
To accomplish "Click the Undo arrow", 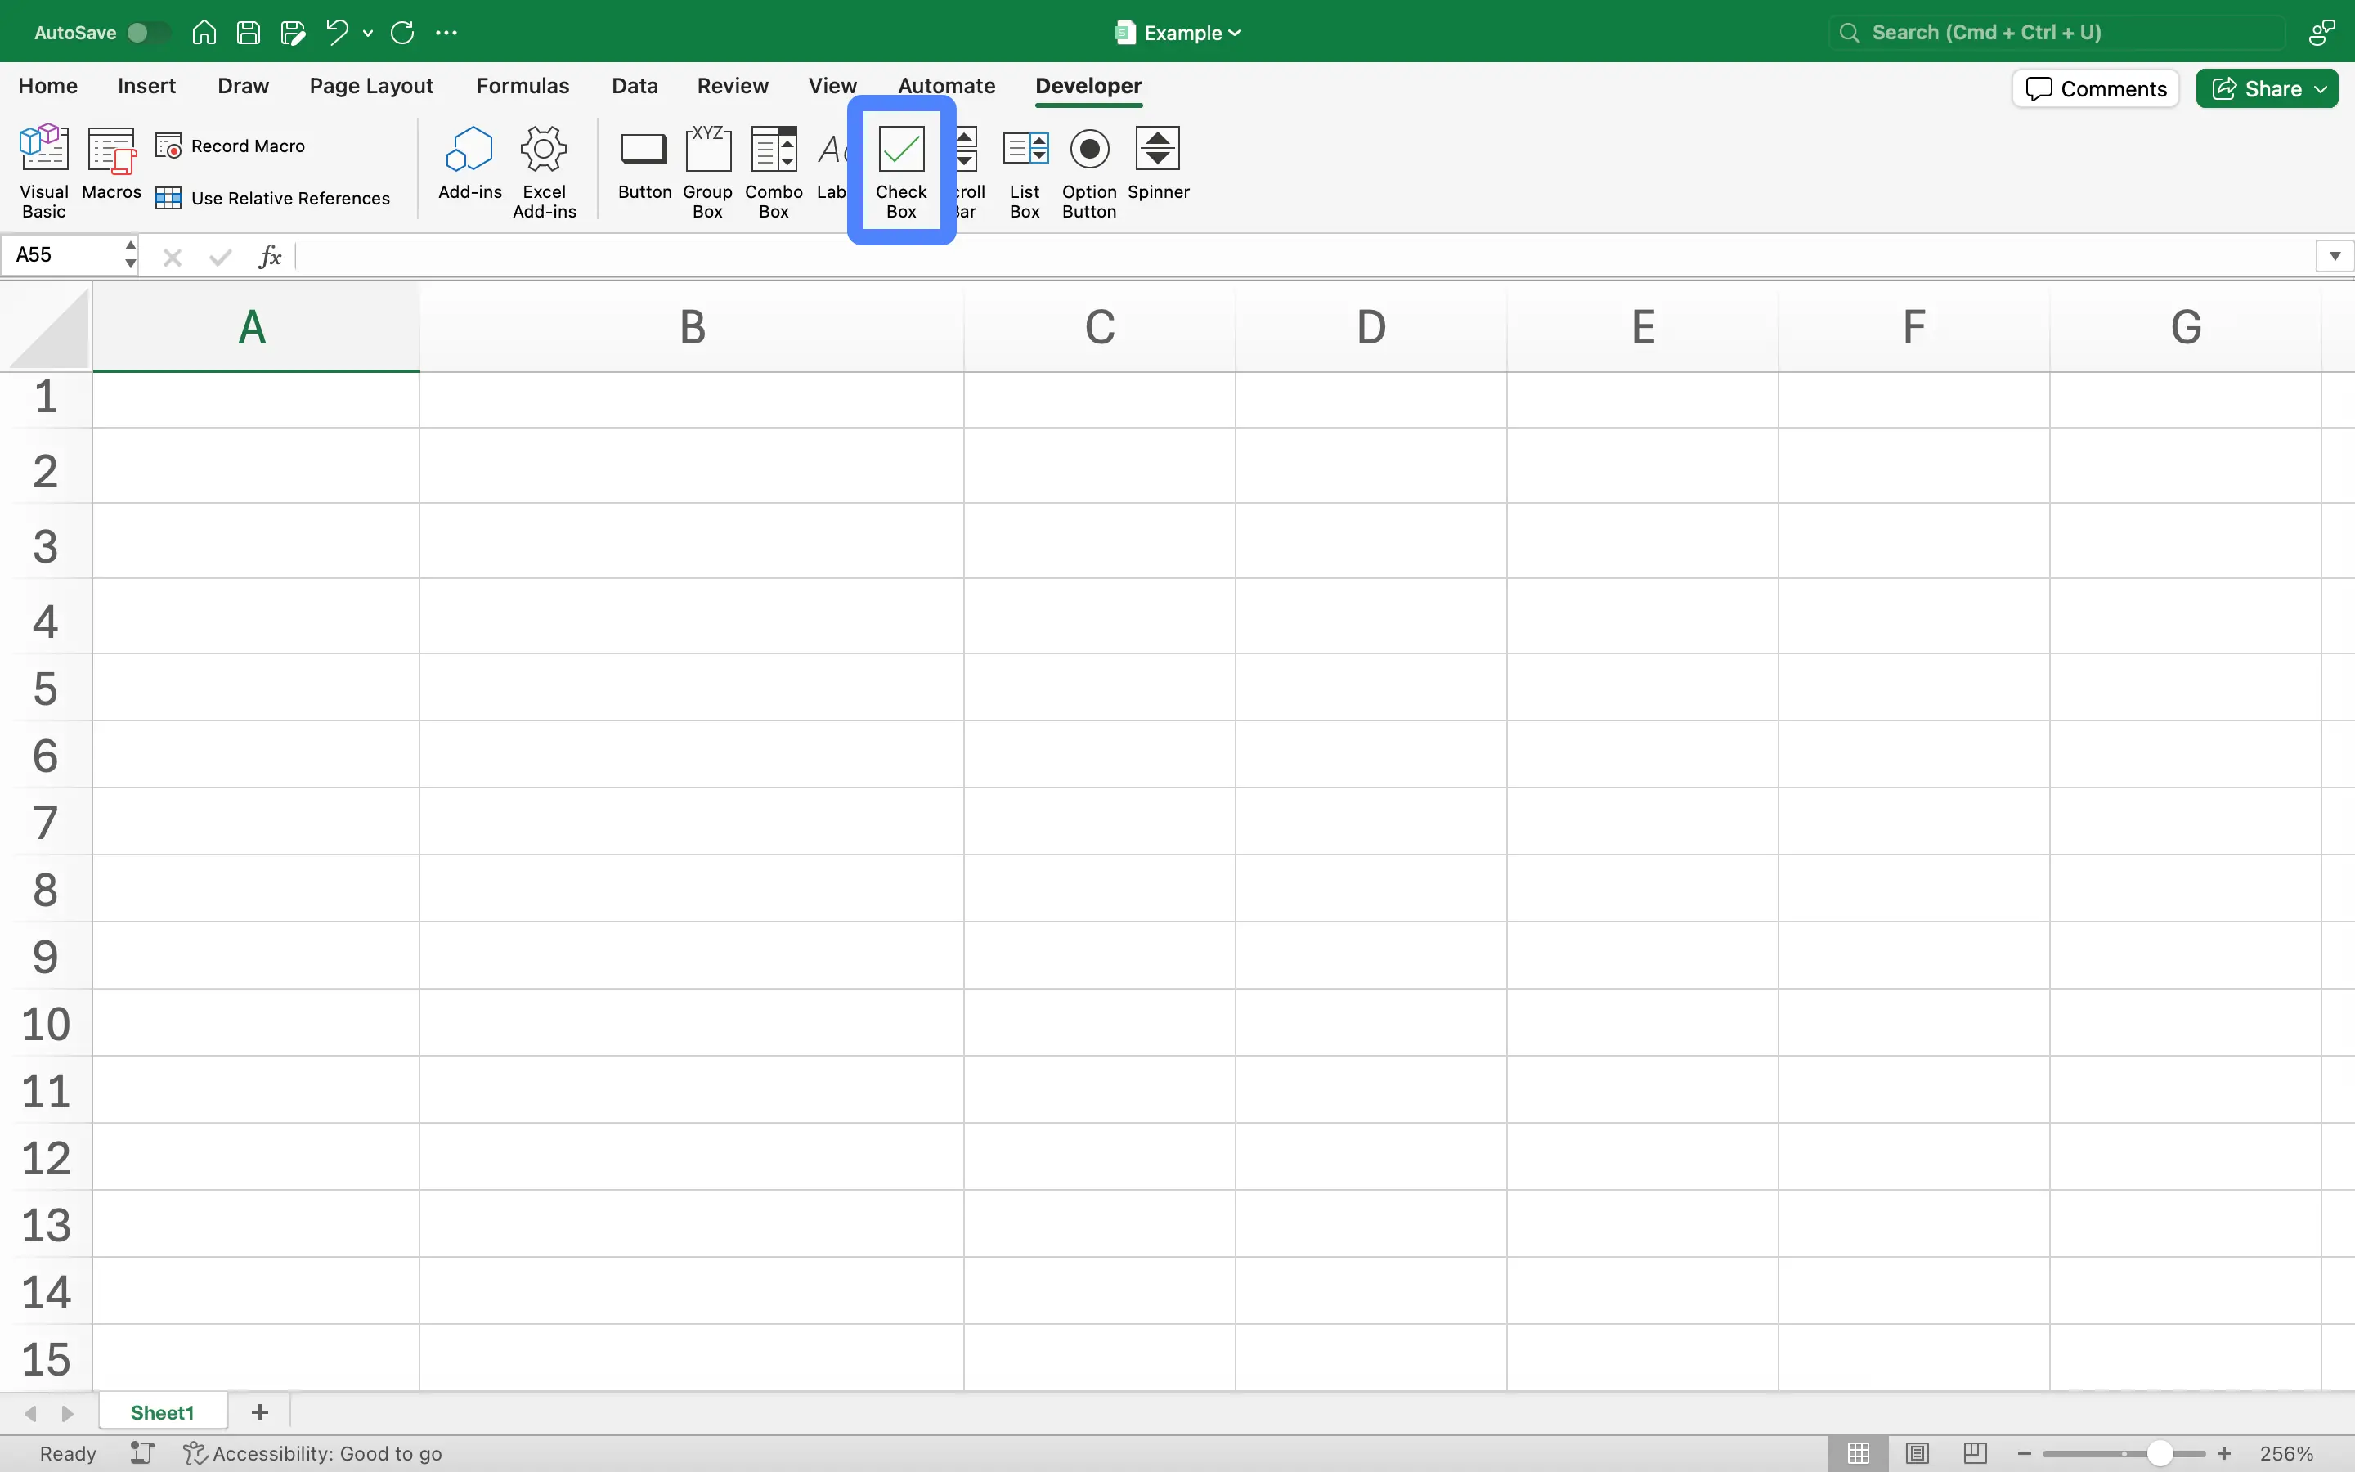I will pyautogui.click(x=337, y=32).
